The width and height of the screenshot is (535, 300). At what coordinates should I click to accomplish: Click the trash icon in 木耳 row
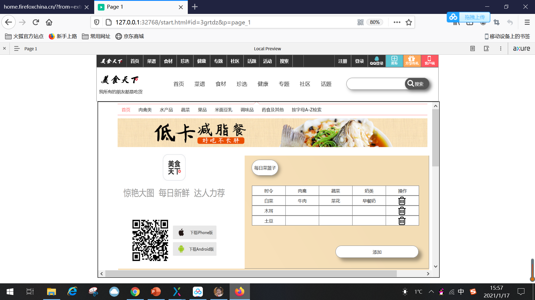click(402, 211)
